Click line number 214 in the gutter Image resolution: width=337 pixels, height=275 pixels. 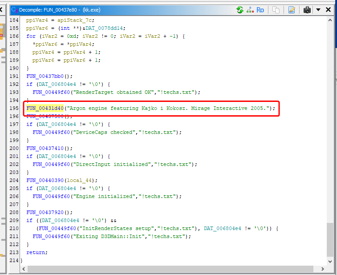pyautogui.click(x=14, y=260)
